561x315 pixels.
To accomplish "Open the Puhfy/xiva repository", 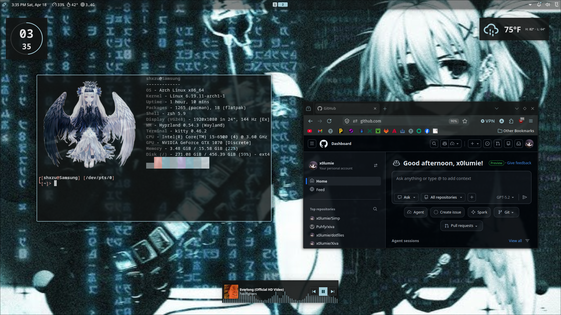I will coord(325,227).
